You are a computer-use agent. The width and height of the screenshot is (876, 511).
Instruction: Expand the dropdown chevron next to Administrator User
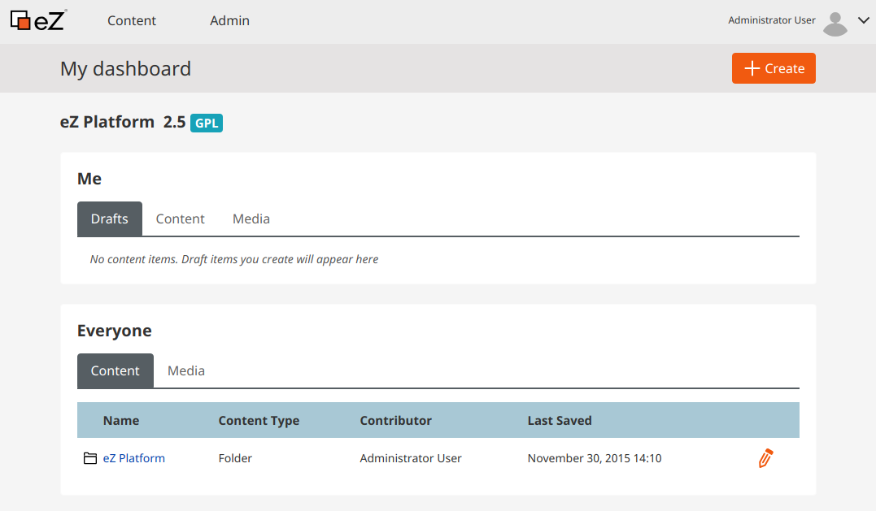864,21
